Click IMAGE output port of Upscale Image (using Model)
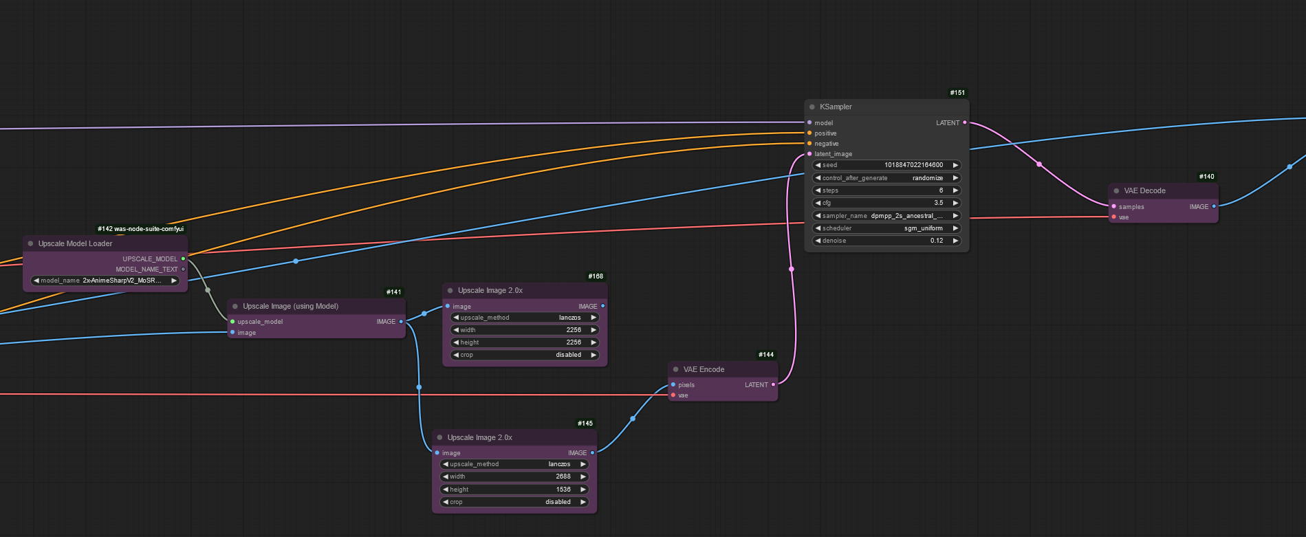Viewport: 1306px width, 537px height. click(x=401, y=321)
